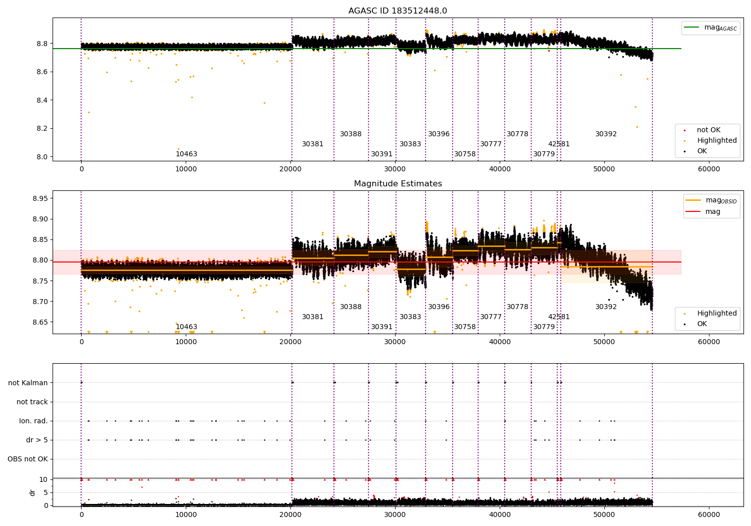
Task: Click y-axis tick 8.95 on Magnitude Estimates plot
Action: pos(41,199)
